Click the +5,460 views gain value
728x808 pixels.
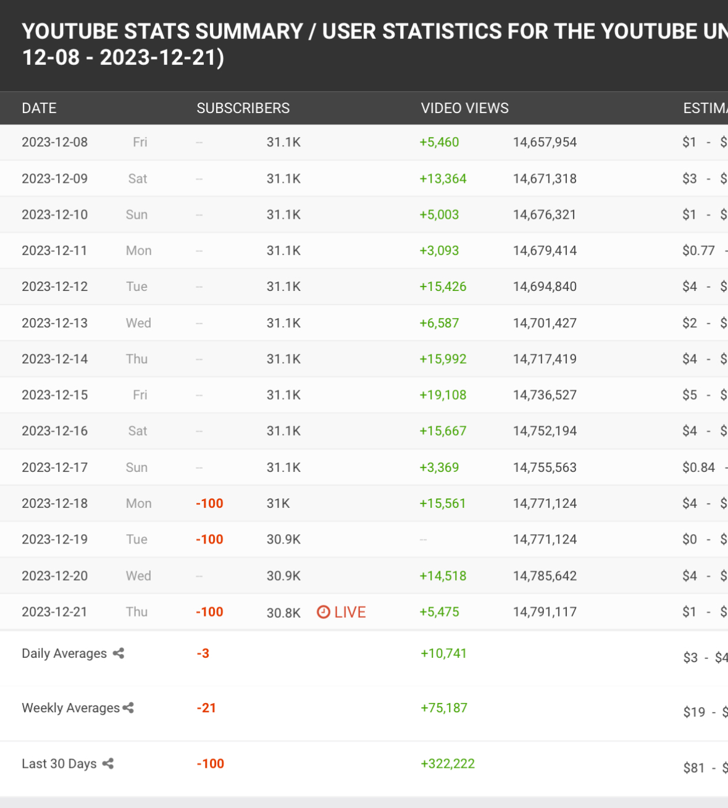click(439, 142)
